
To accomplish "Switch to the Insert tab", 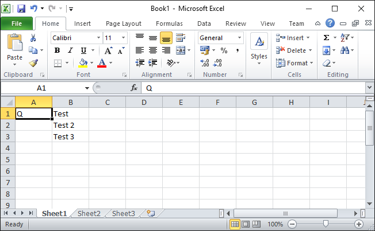I will click(x=82, y=24).
